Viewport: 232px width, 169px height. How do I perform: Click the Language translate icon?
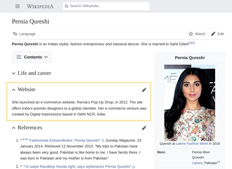15,34
